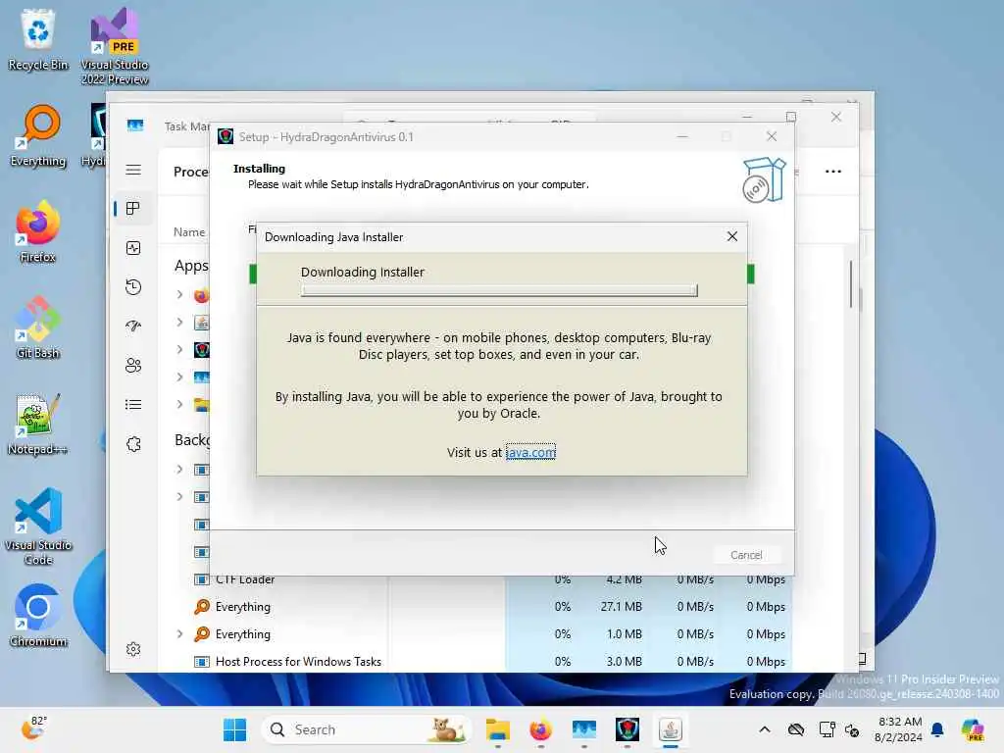Click Java download progress bar

pos(499,290)
